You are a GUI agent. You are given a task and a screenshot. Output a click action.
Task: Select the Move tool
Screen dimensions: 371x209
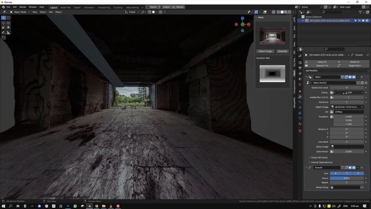point(3,23)
